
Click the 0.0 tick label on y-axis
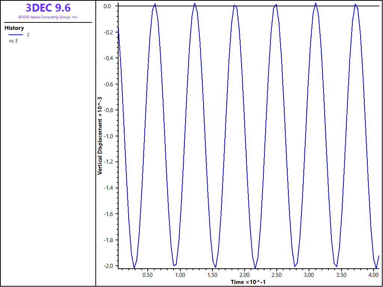[x=107, y=6]
